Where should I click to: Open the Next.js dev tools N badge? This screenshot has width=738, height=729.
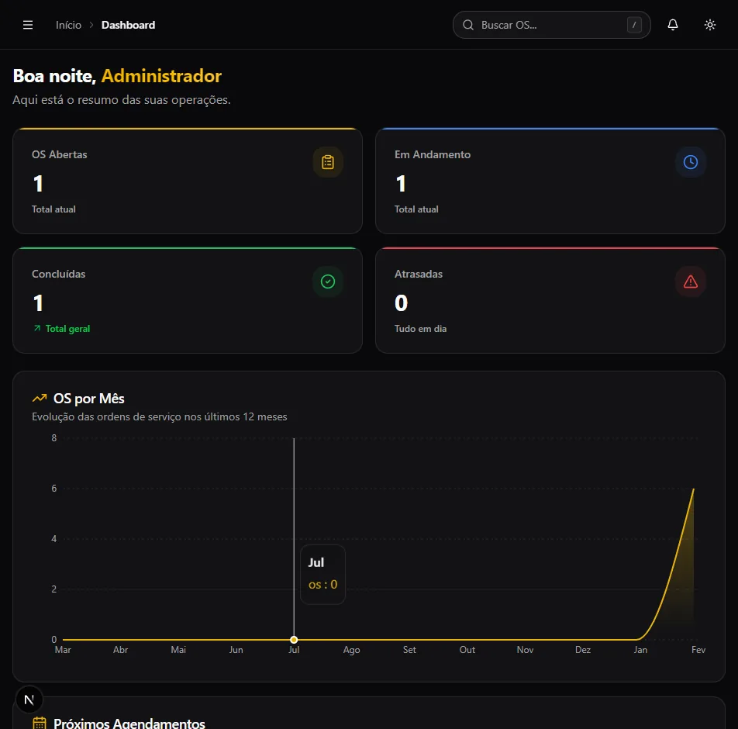[x=29, y=700]
